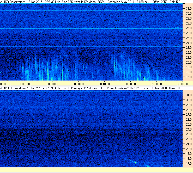Click 'Offset 2050' in the RCP header
Screen dimensions: 193x173
(160, 2)
